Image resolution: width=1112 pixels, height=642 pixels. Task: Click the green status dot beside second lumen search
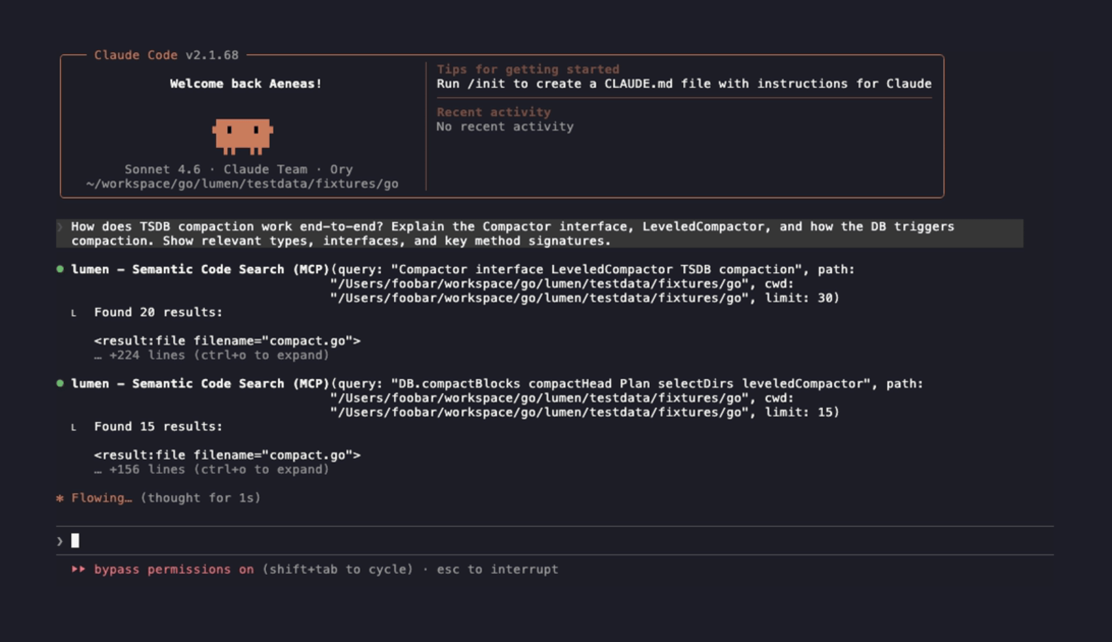coord(60,383)
